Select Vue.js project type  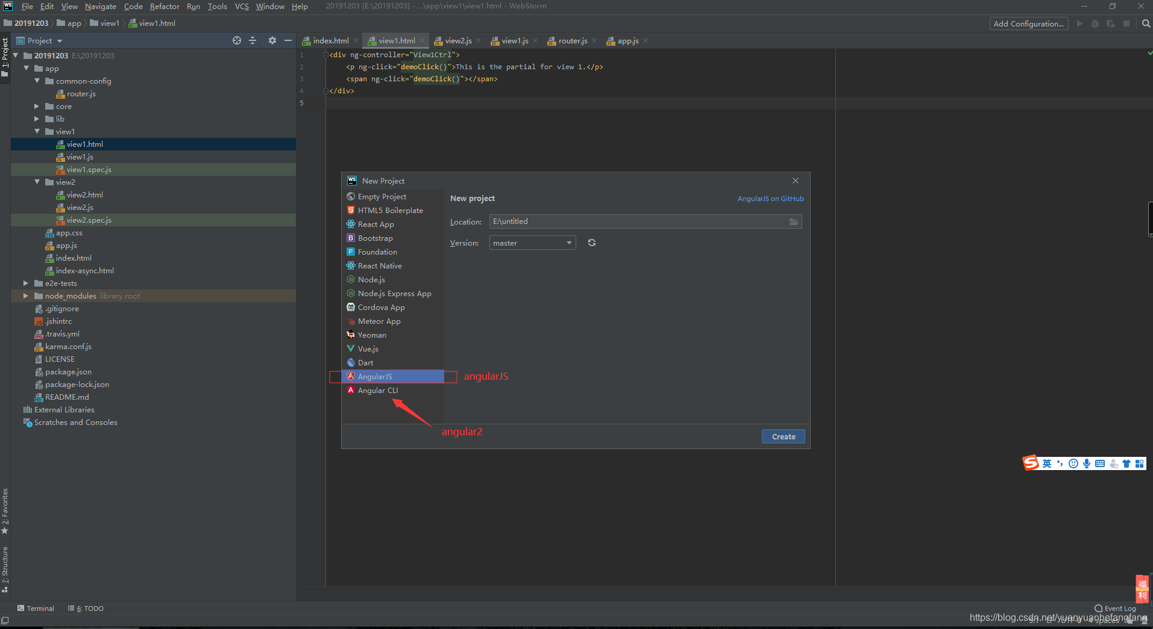[x=392, y=349]
